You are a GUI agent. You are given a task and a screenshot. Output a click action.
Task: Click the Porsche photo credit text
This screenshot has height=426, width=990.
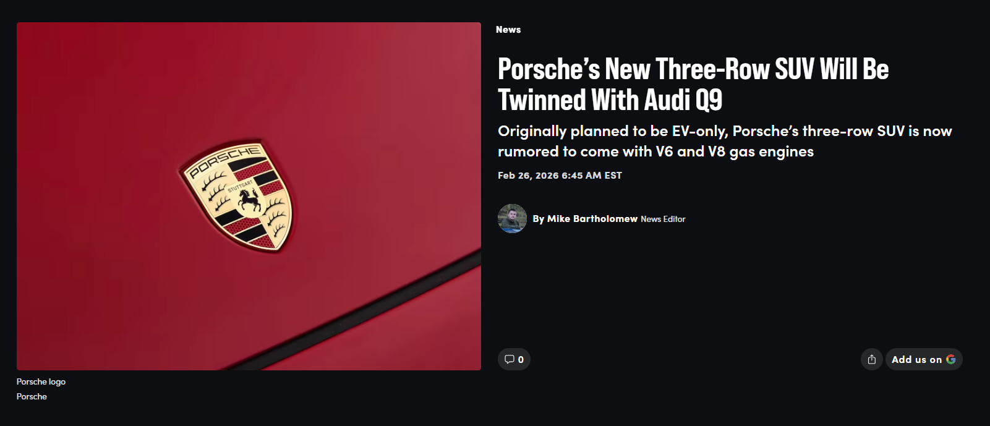pos(32,396)
